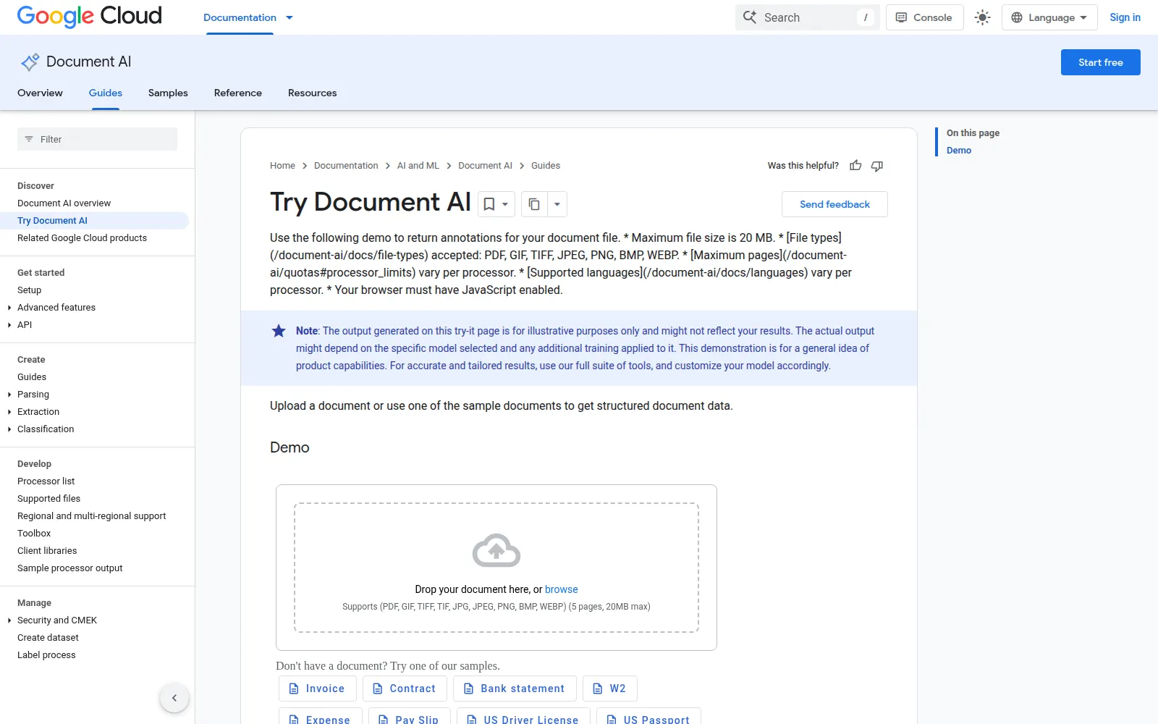
Task: Click the thumbs up helpful icon
Action: [855, 166]
